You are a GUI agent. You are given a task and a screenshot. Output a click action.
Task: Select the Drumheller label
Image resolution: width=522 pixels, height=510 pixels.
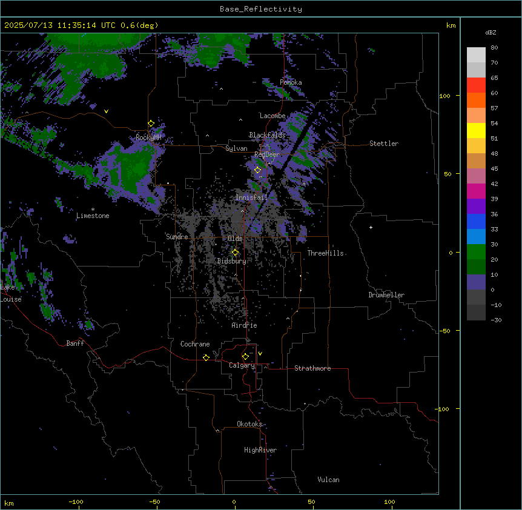pos(386,295)
